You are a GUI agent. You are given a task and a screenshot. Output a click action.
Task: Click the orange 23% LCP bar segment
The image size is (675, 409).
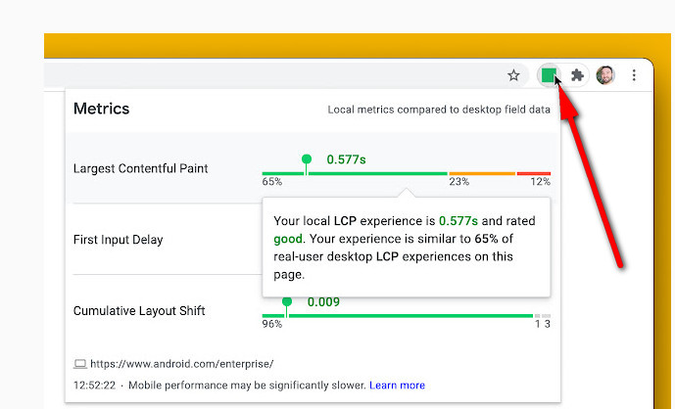click(481, 174)
